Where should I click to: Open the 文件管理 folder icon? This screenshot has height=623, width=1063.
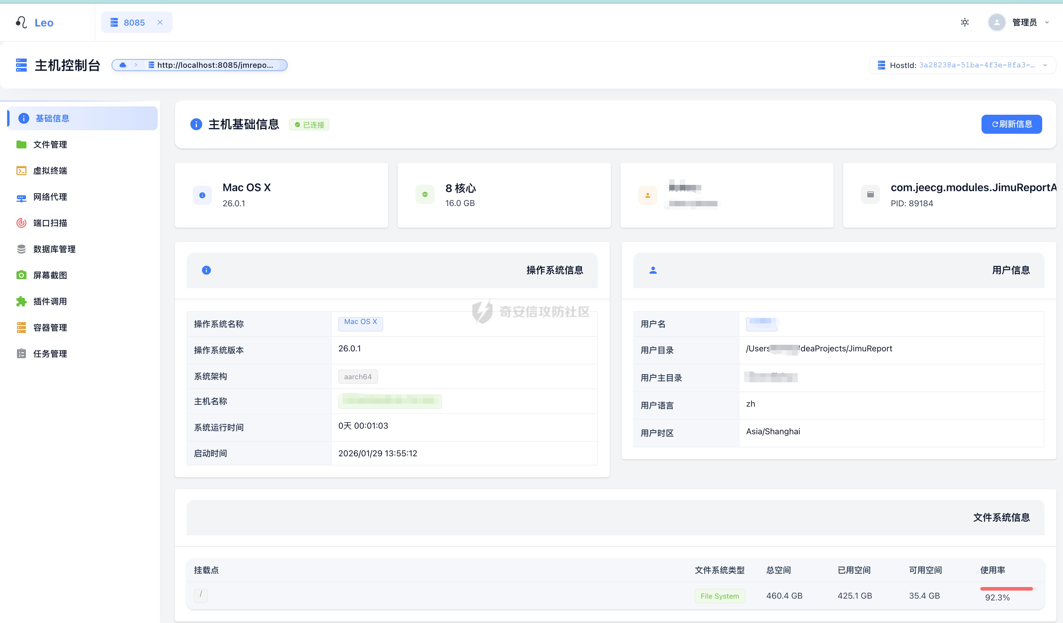point(21,144)
